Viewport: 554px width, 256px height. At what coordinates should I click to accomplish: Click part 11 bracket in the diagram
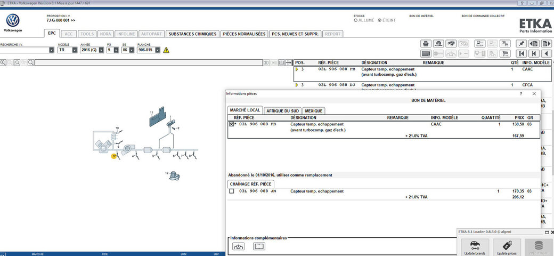157,117
